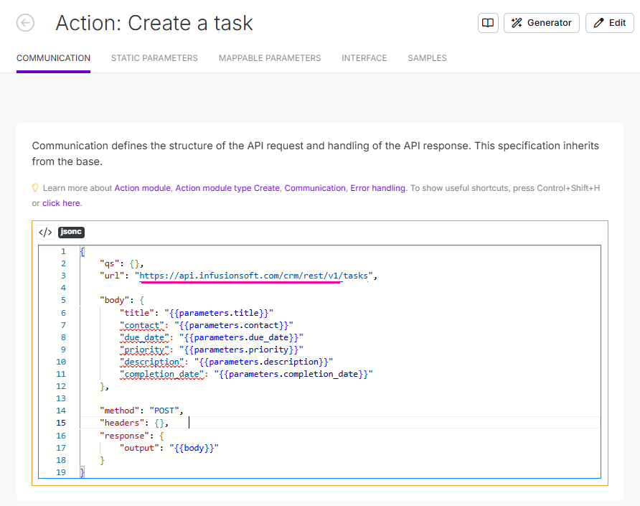Screen dimensions: 640x506
Task: Place cursor on the "method": "POST" line
Action: point(141,411)
